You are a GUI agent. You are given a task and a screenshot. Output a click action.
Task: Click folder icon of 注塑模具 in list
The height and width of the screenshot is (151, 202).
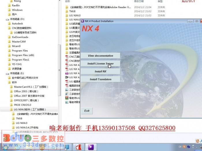[x=67, y=53]
